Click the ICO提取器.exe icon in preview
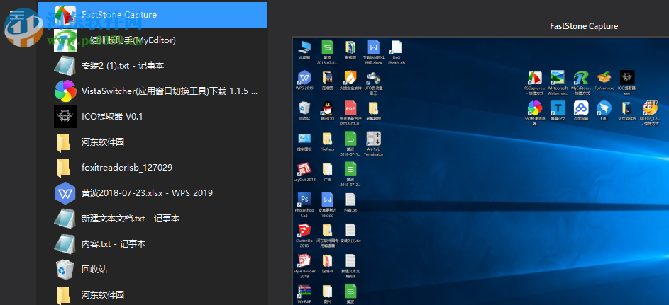Image resolution: width=669 pixels, height=305 pixels. click(626, 77)
